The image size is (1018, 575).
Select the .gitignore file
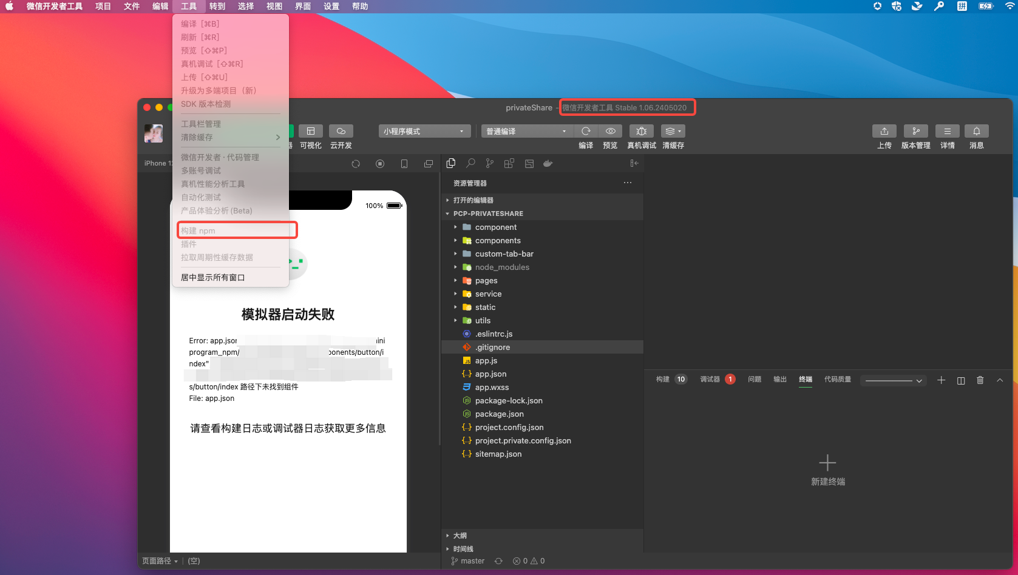tap(542, 348)
